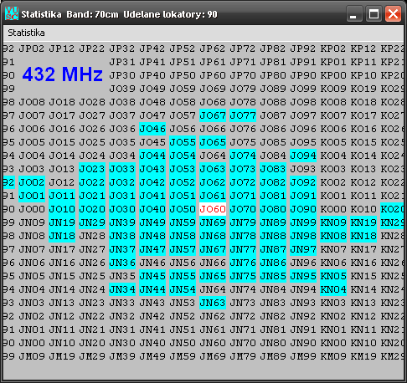The height and width of the screenshot is (383, 407).
Task: Select unworked locator JP02
Action: [x=32, y=49]
